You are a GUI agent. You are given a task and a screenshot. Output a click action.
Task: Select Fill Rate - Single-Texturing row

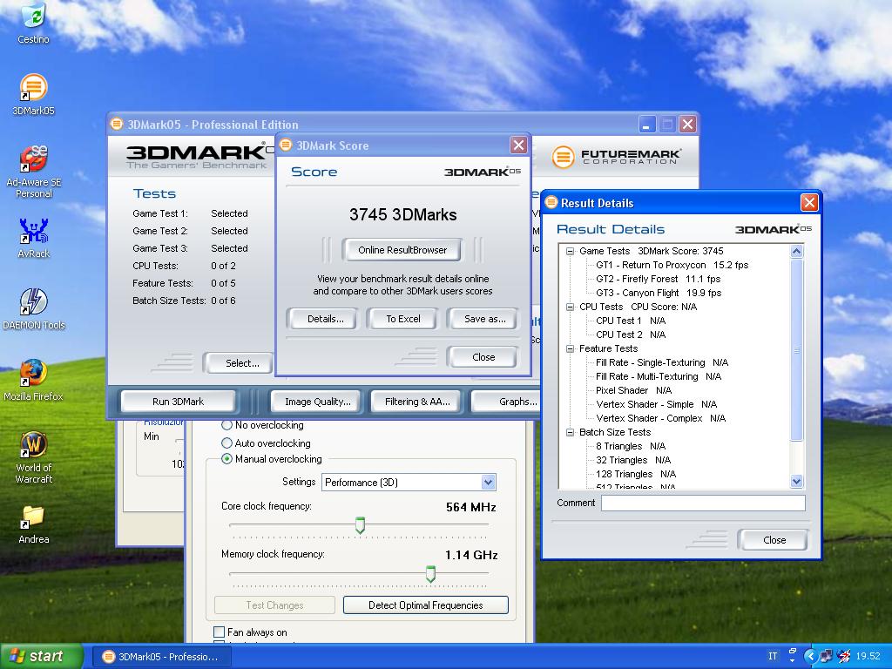[662, 362]
